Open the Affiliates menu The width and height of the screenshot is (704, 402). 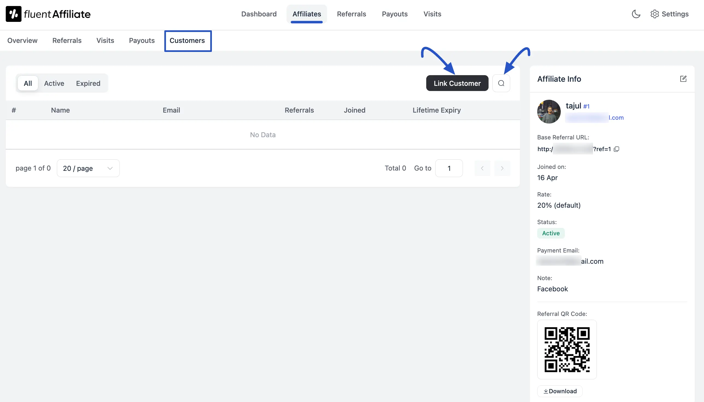coord(306,14)
